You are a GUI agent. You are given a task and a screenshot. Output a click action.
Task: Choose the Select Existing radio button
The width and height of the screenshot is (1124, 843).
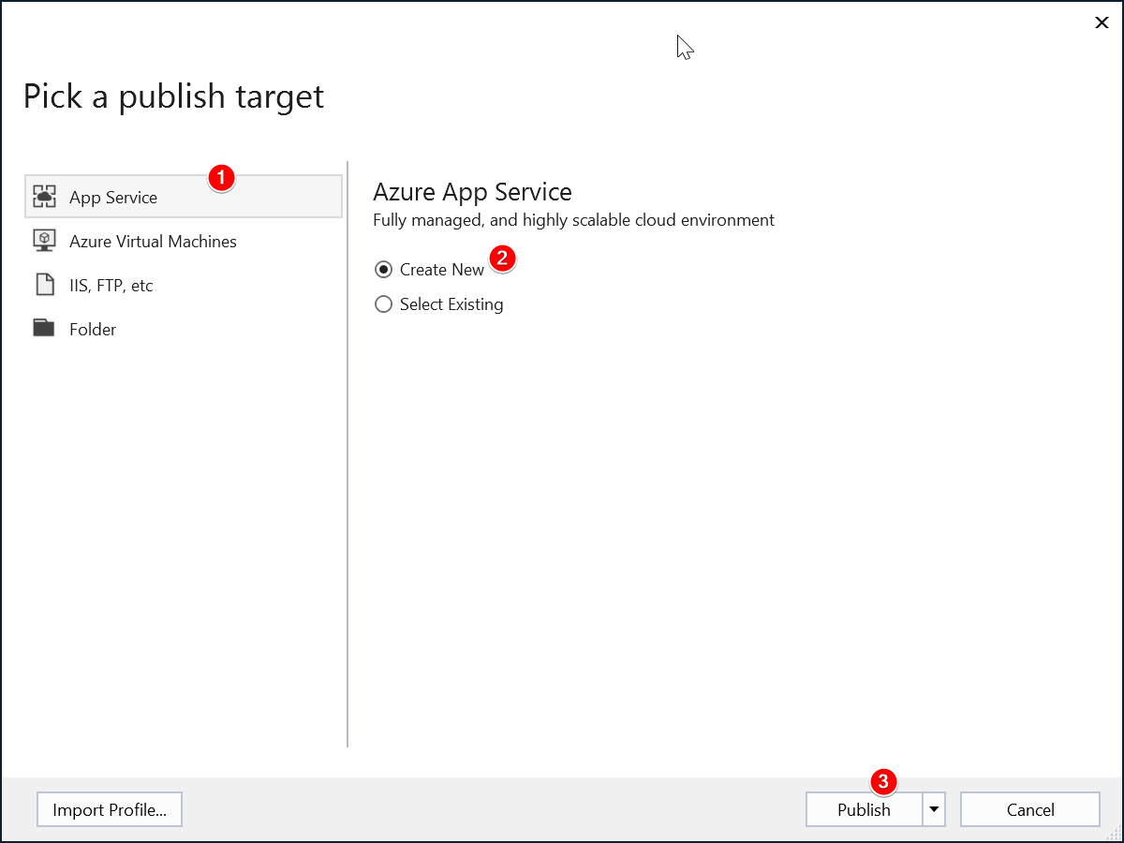coord(383,304)
